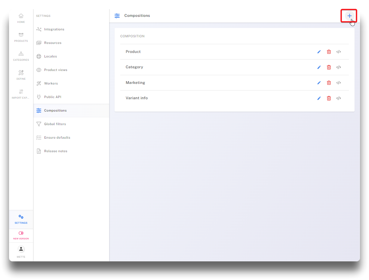
Task: Edit the Product composition with pencil icon
Action: [x=319, y=52]
